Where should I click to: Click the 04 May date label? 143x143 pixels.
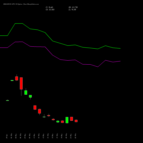pyautogui.click(x=11, y=136)
